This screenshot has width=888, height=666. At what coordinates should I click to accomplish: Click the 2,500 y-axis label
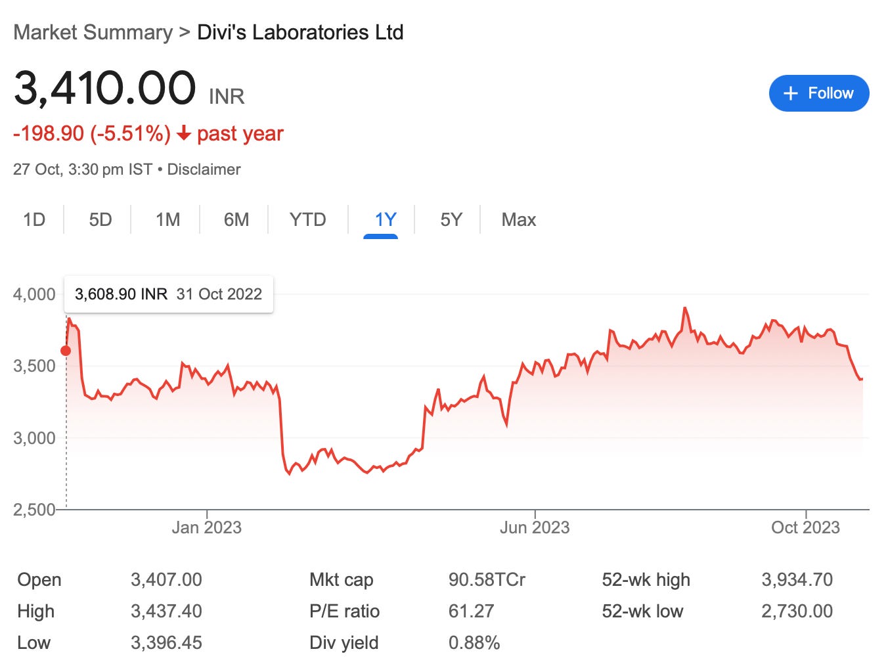tap(34, 510)
